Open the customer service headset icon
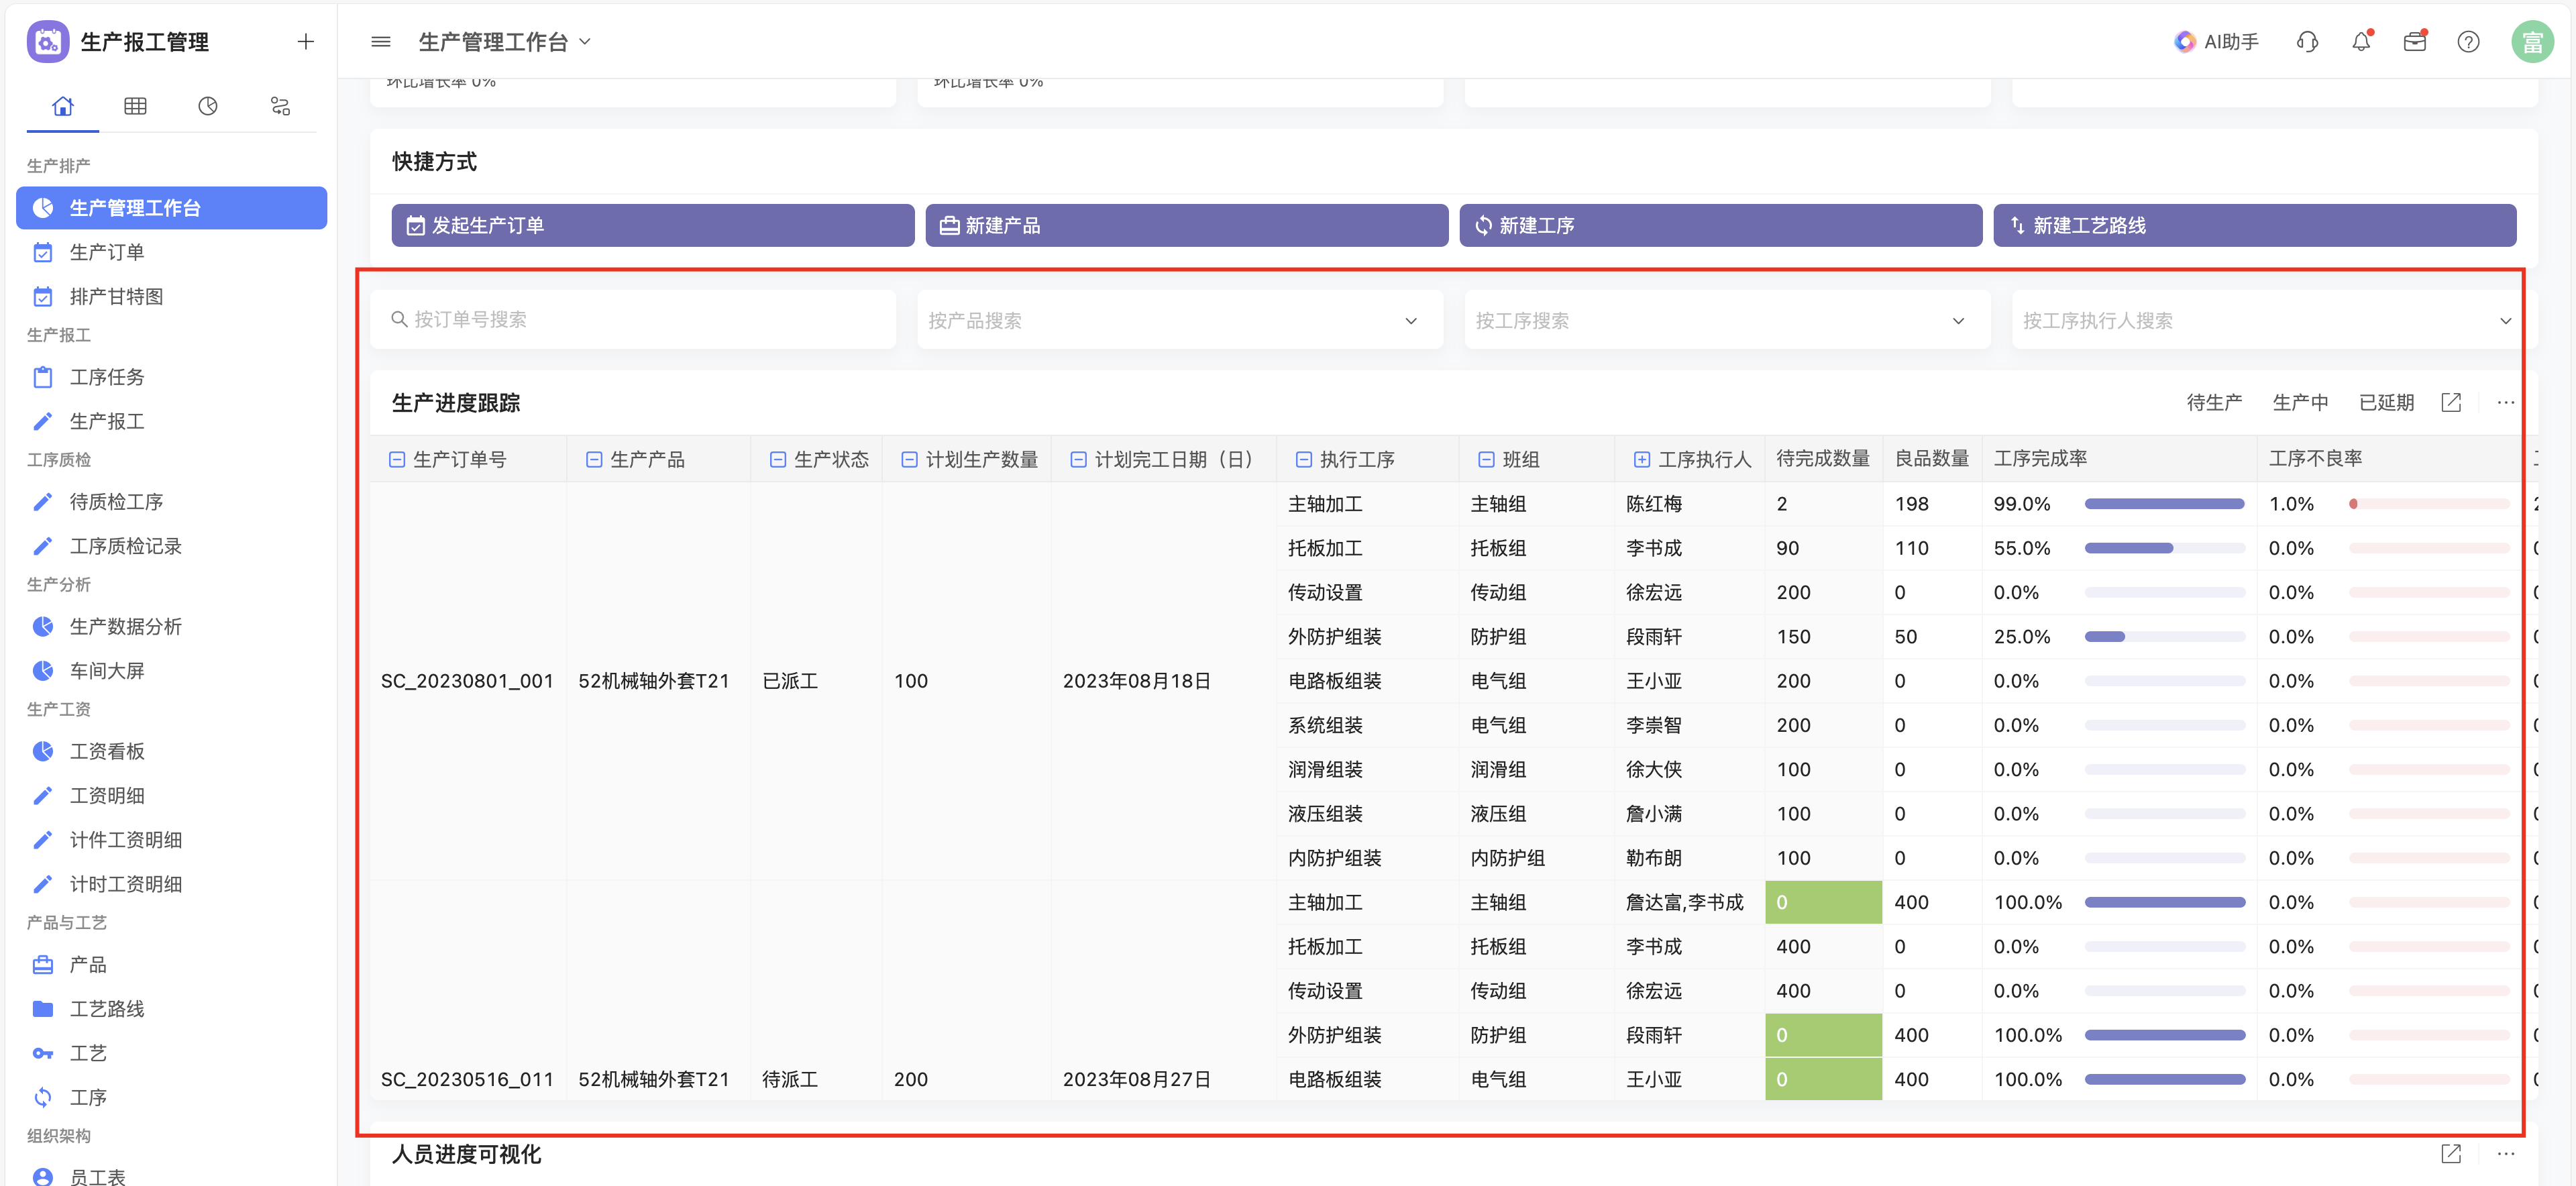Screen dimensions: 2576x1186 pyautogui.click(x=2308, y=41)
